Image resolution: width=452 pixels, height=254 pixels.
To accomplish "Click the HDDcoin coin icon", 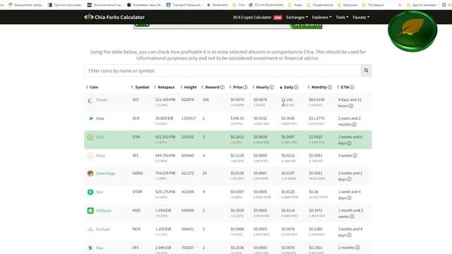I will point(90,211).
